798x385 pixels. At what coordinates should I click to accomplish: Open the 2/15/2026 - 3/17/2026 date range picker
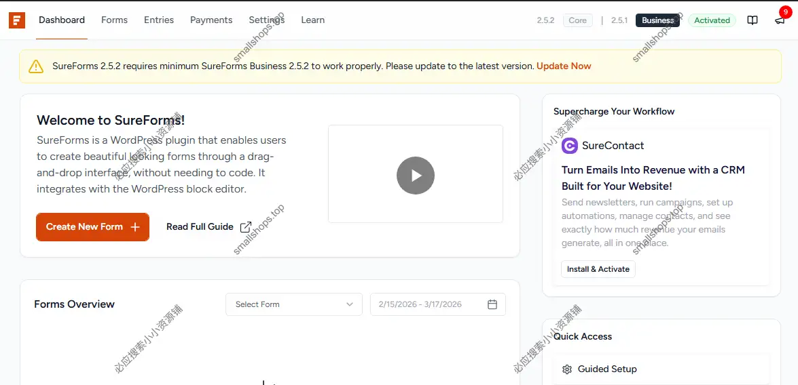coord(437,304)
